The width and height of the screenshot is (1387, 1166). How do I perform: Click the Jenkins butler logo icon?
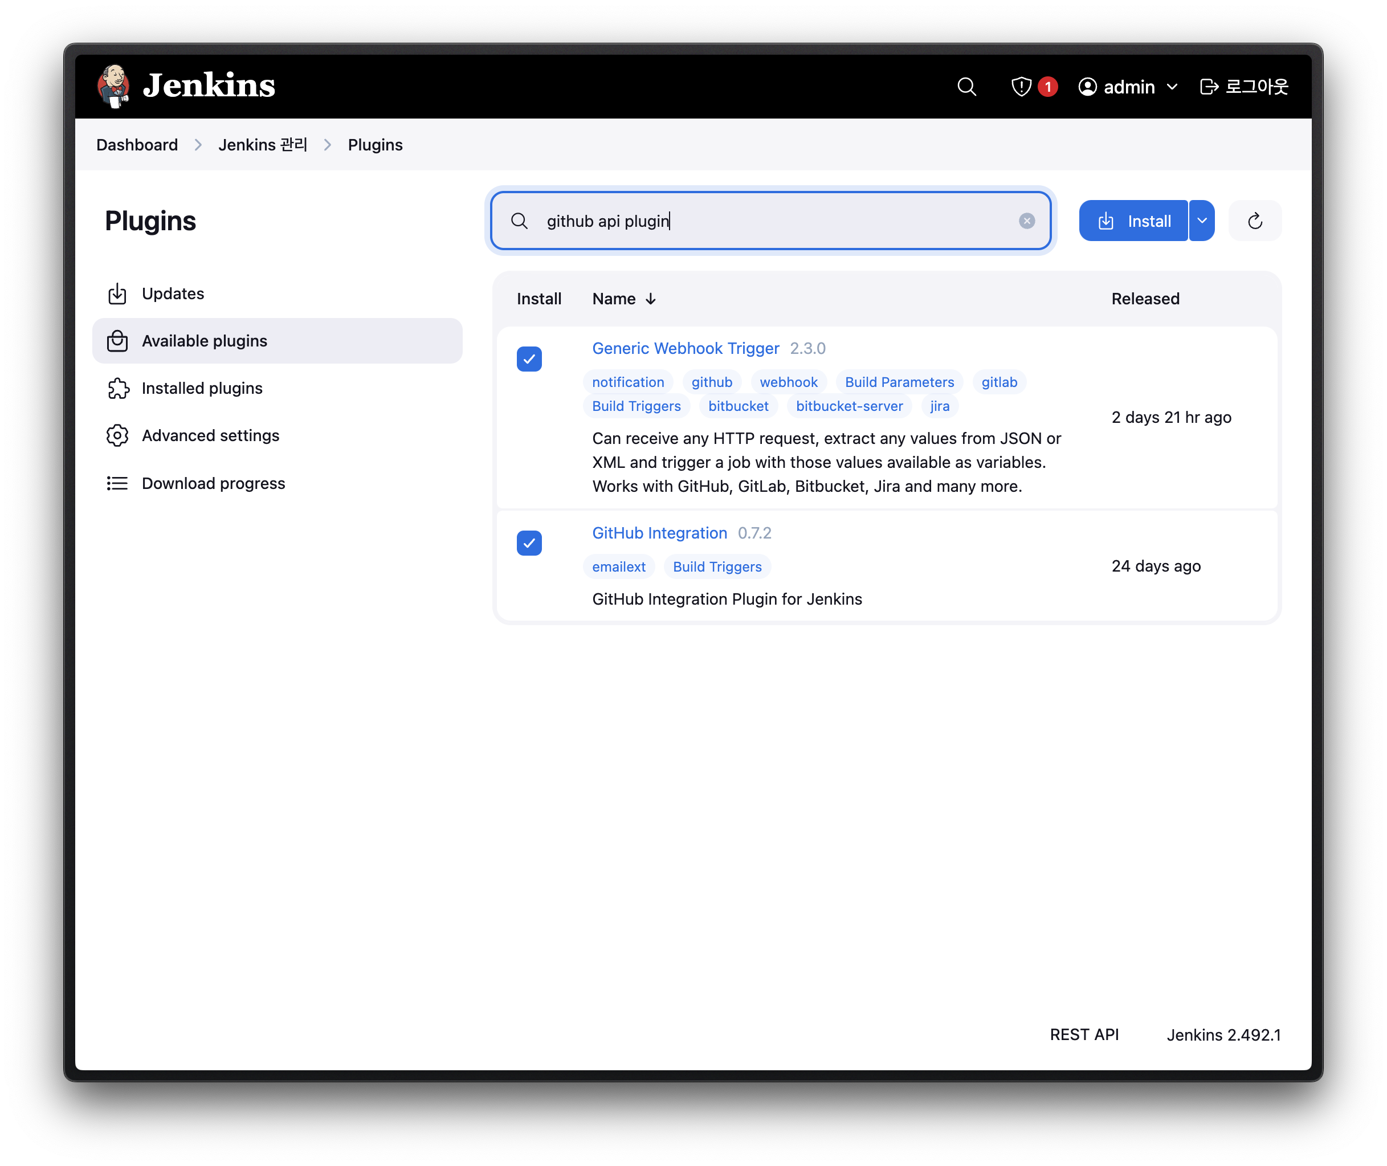coord(113,86)
